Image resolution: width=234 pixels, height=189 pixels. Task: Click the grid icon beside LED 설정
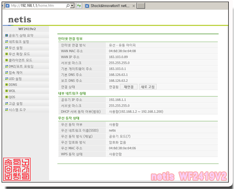(x=6, y=79)
